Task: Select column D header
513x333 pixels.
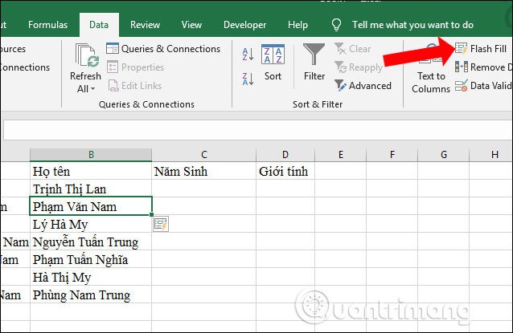Action: 285,155
